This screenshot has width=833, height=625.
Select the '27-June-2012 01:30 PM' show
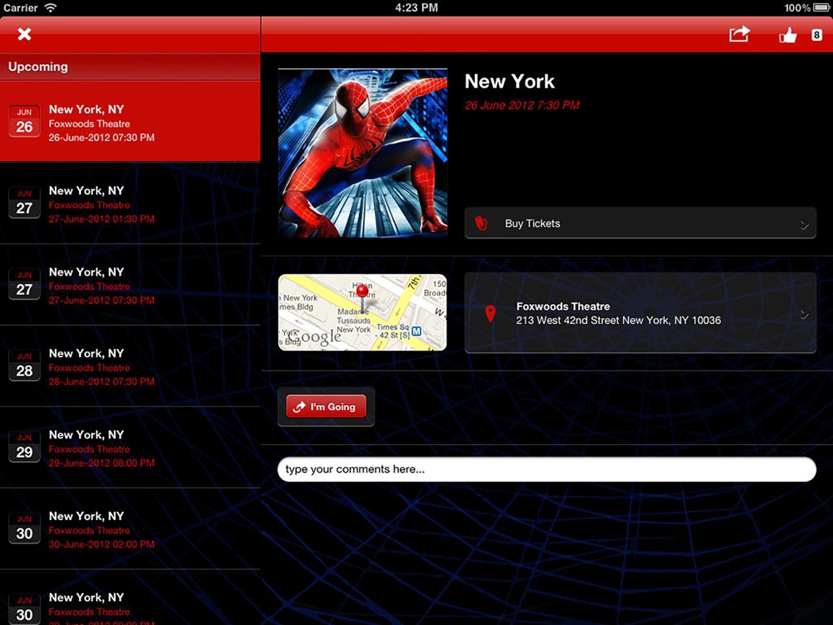[130, 203]
